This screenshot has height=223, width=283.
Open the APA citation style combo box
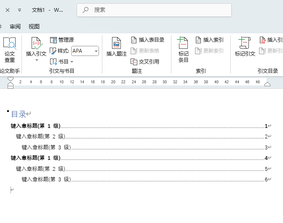(85, 51)
